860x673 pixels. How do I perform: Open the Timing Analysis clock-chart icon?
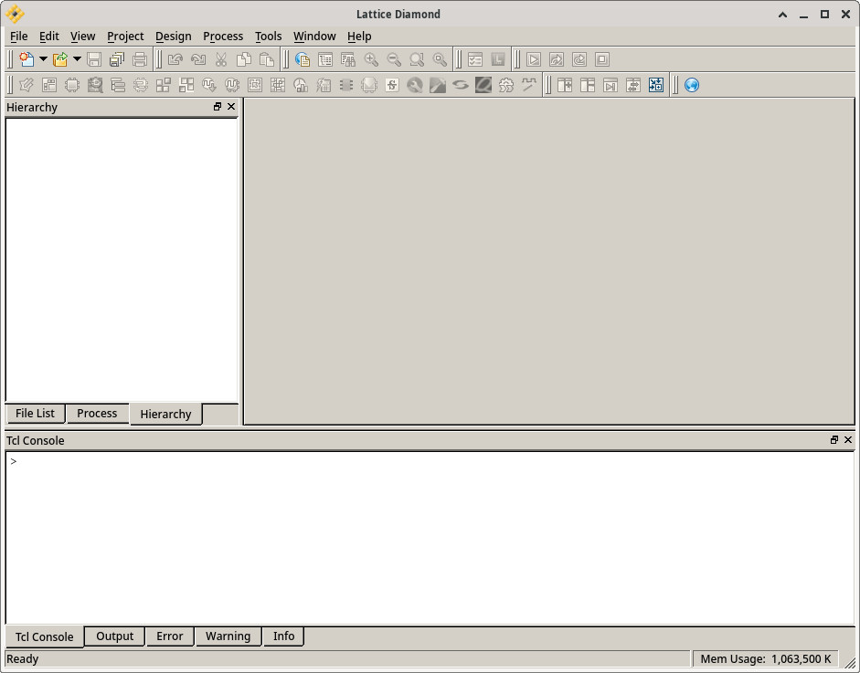pos(301,85)
